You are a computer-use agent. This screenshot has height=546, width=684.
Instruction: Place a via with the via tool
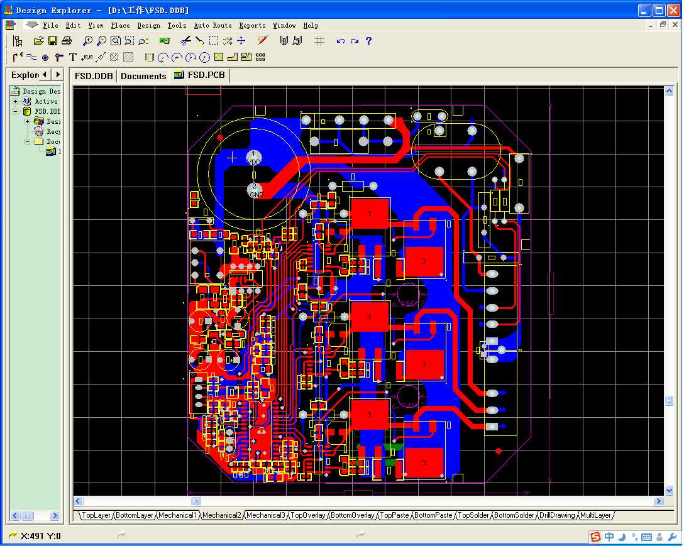click(x=59, y=57)
